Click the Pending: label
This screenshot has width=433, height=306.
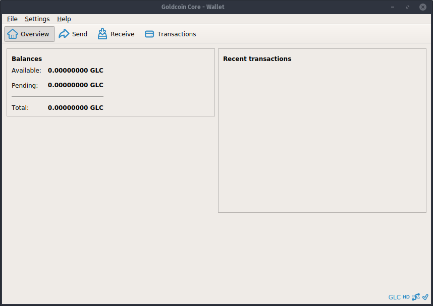point(25,86)
